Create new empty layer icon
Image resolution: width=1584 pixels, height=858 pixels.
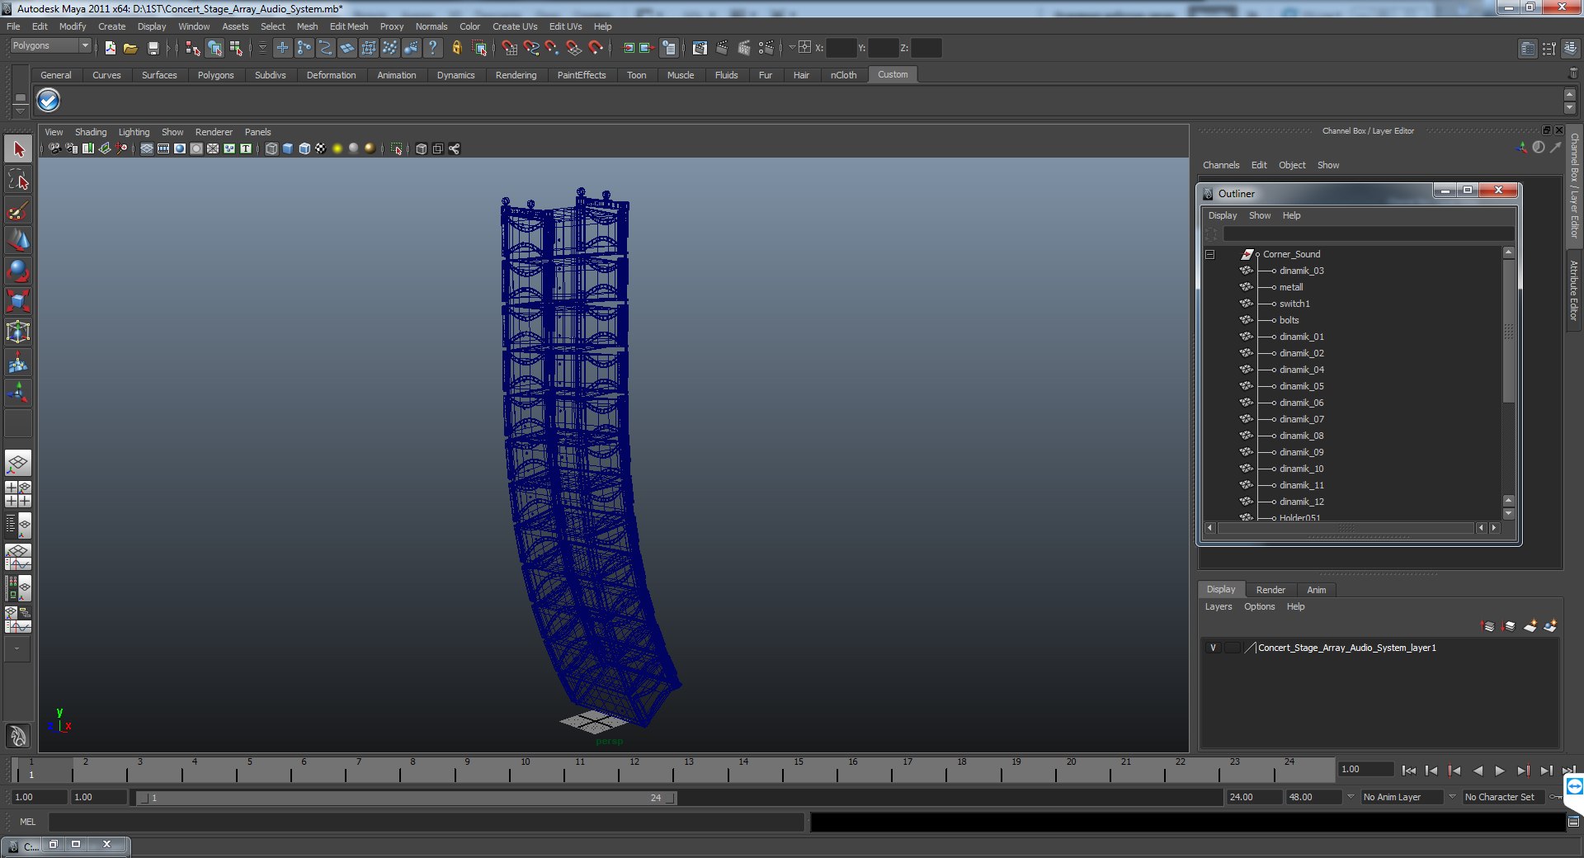click(x=1530, y=626)
